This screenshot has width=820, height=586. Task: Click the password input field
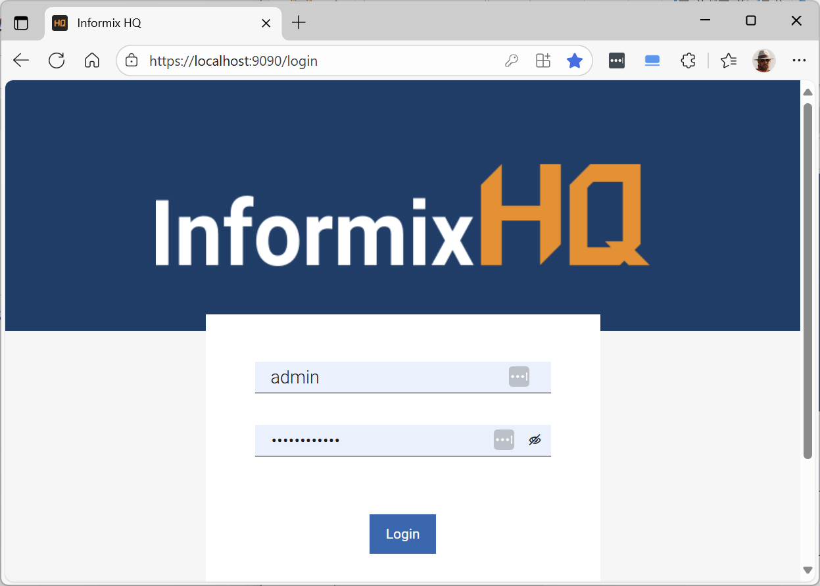point(375,440)
